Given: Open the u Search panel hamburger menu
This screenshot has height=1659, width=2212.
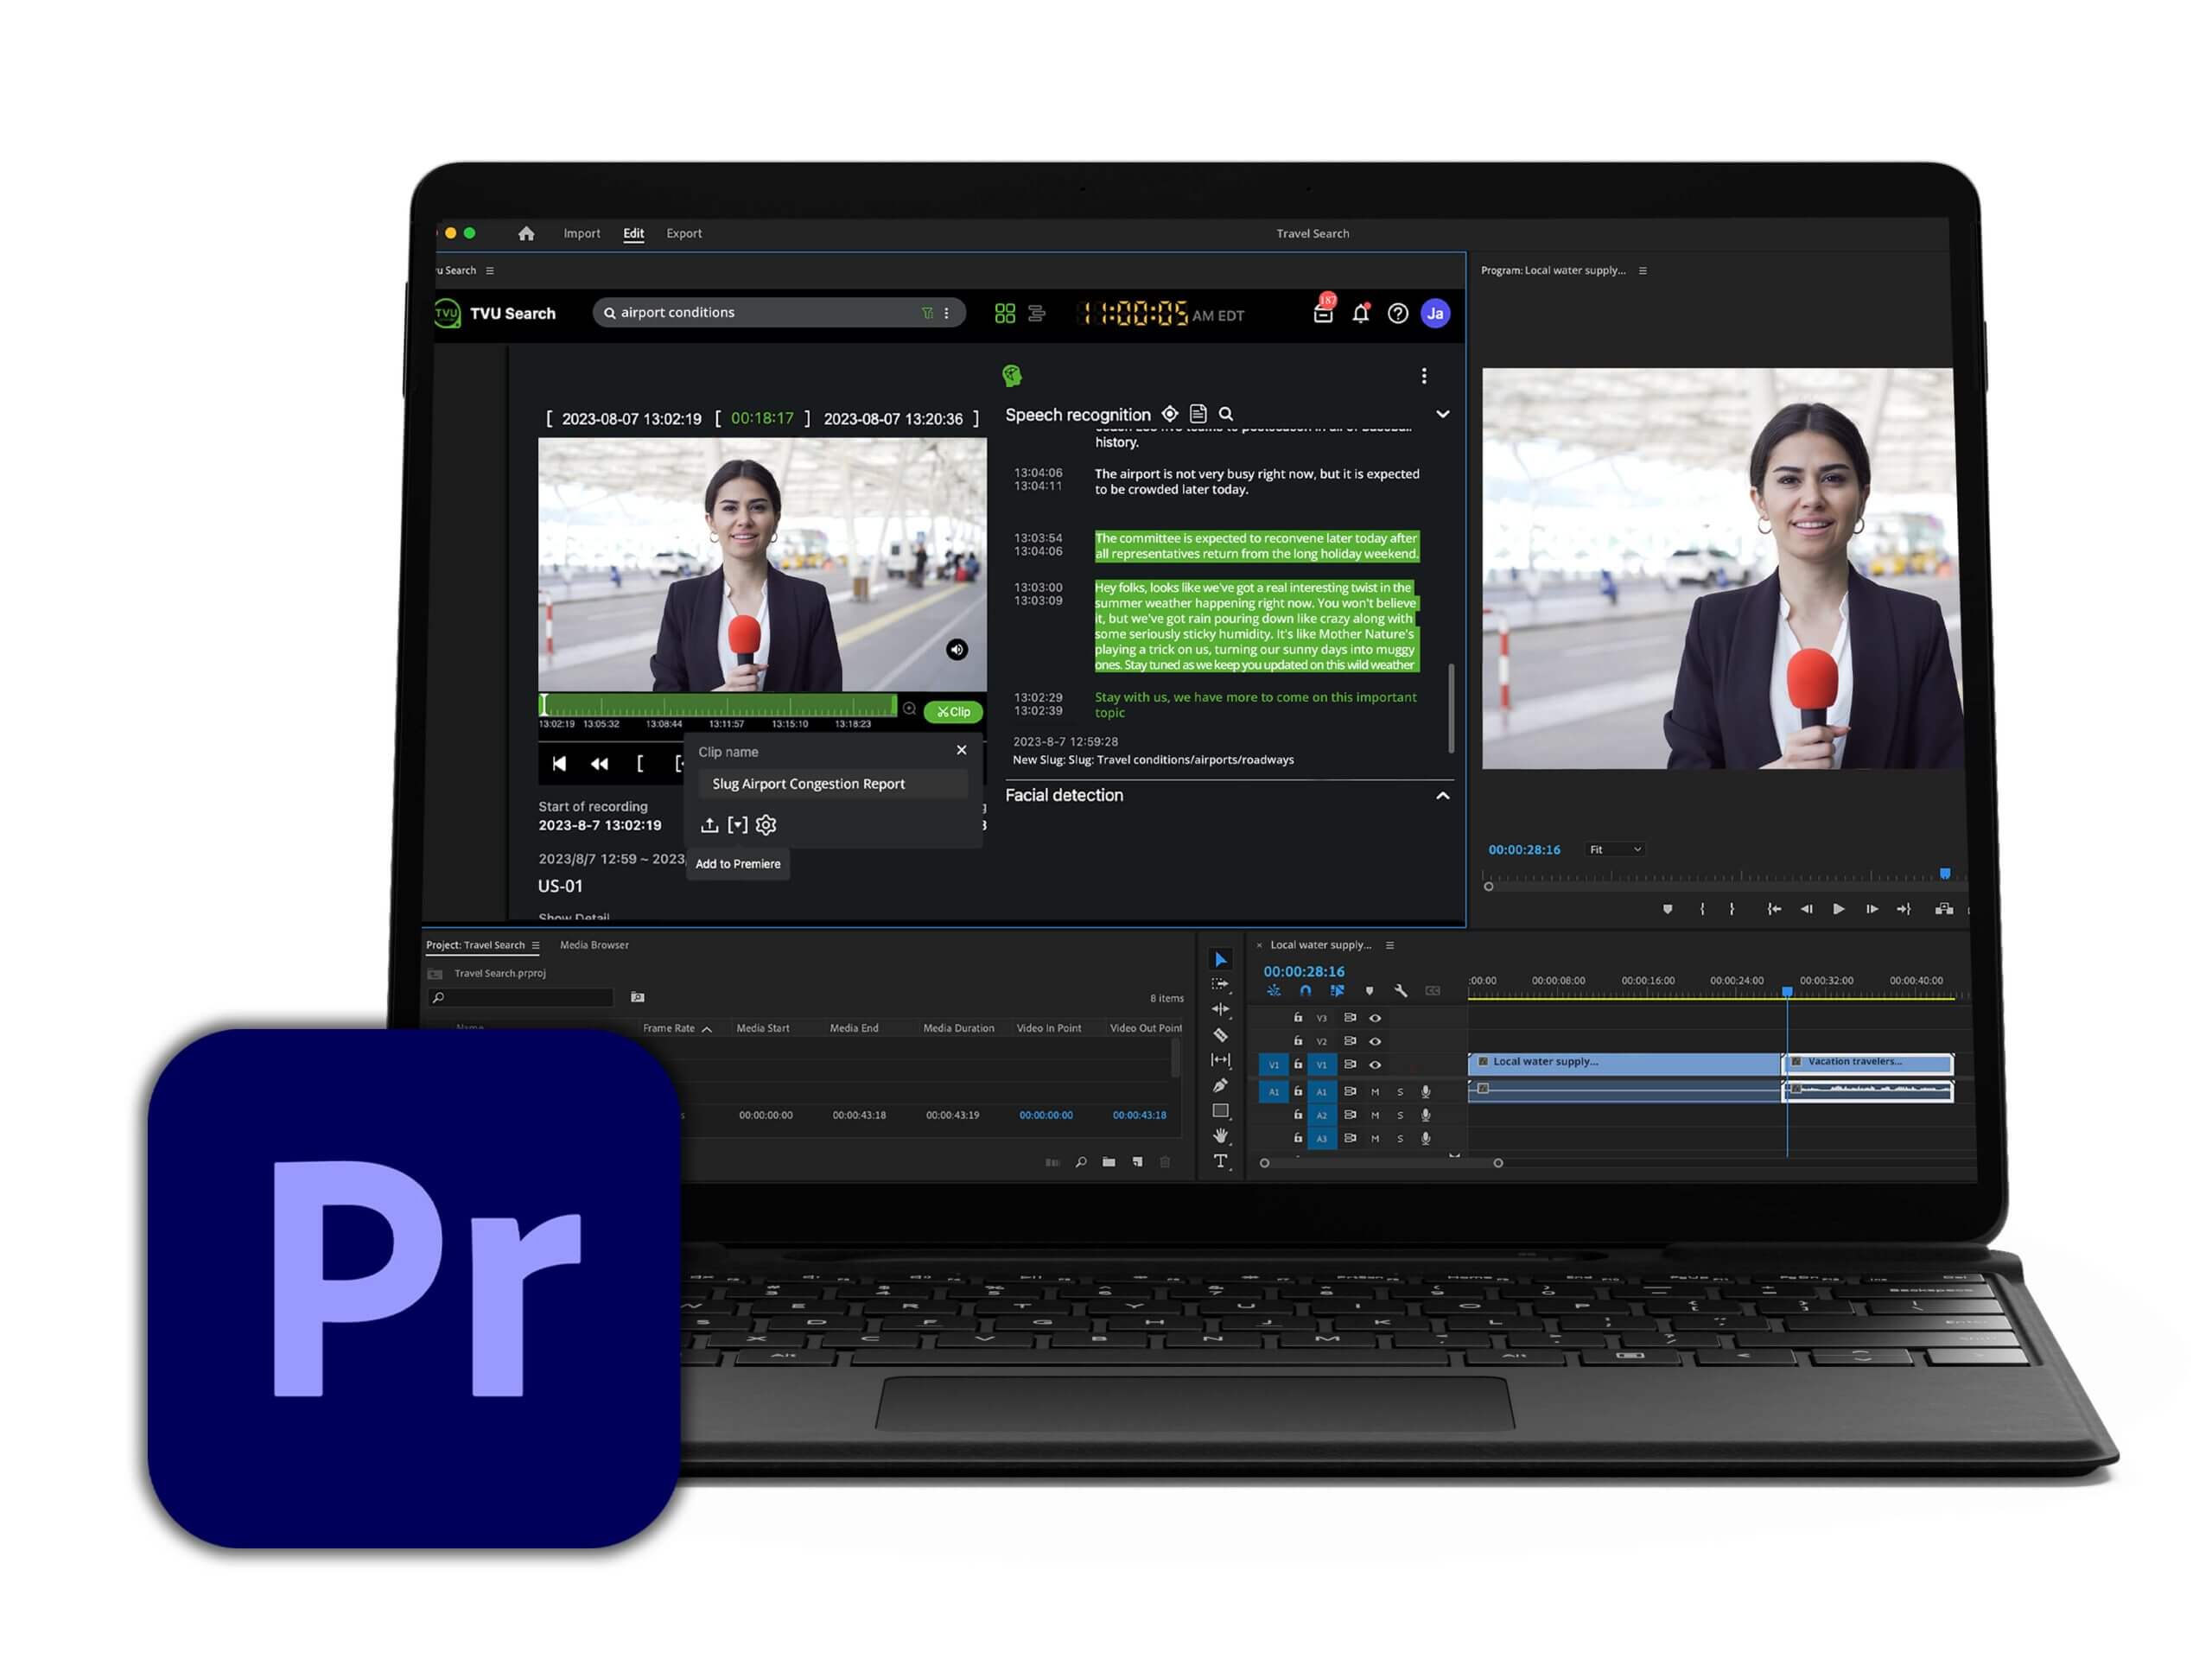Looking at the screenshot, I should [x=489, y=271].
